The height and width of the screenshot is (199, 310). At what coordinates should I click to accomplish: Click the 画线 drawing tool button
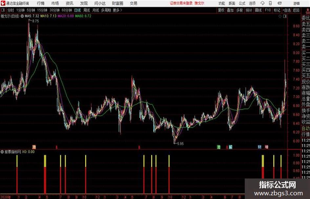click(258, 10)
